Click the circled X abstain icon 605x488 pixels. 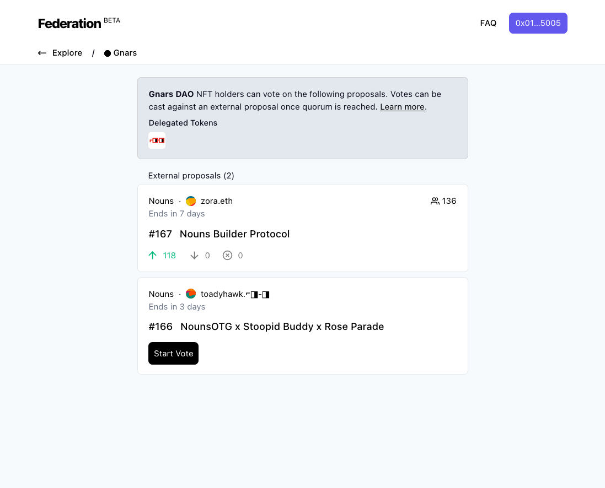point(227,256)
